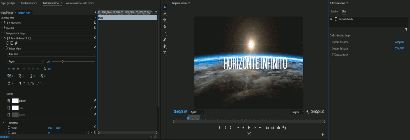Image resolution: width=410 pixels, height=140 pixels.
Task: Open the Completa playback resolution dropdown
Action: [x=298, y=112]
